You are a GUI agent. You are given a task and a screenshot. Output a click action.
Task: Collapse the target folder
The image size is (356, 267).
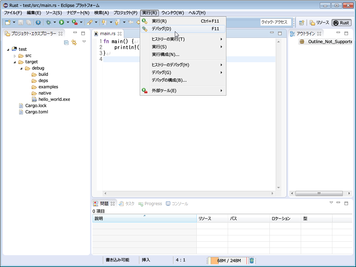[15, 62]
